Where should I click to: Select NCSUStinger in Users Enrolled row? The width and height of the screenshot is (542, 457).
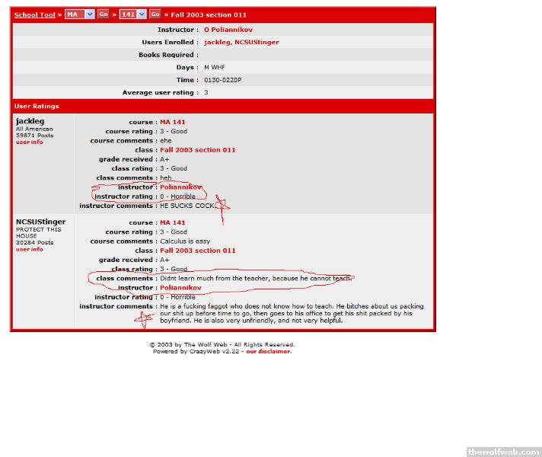pyautogui.click(x=257, y=43)
